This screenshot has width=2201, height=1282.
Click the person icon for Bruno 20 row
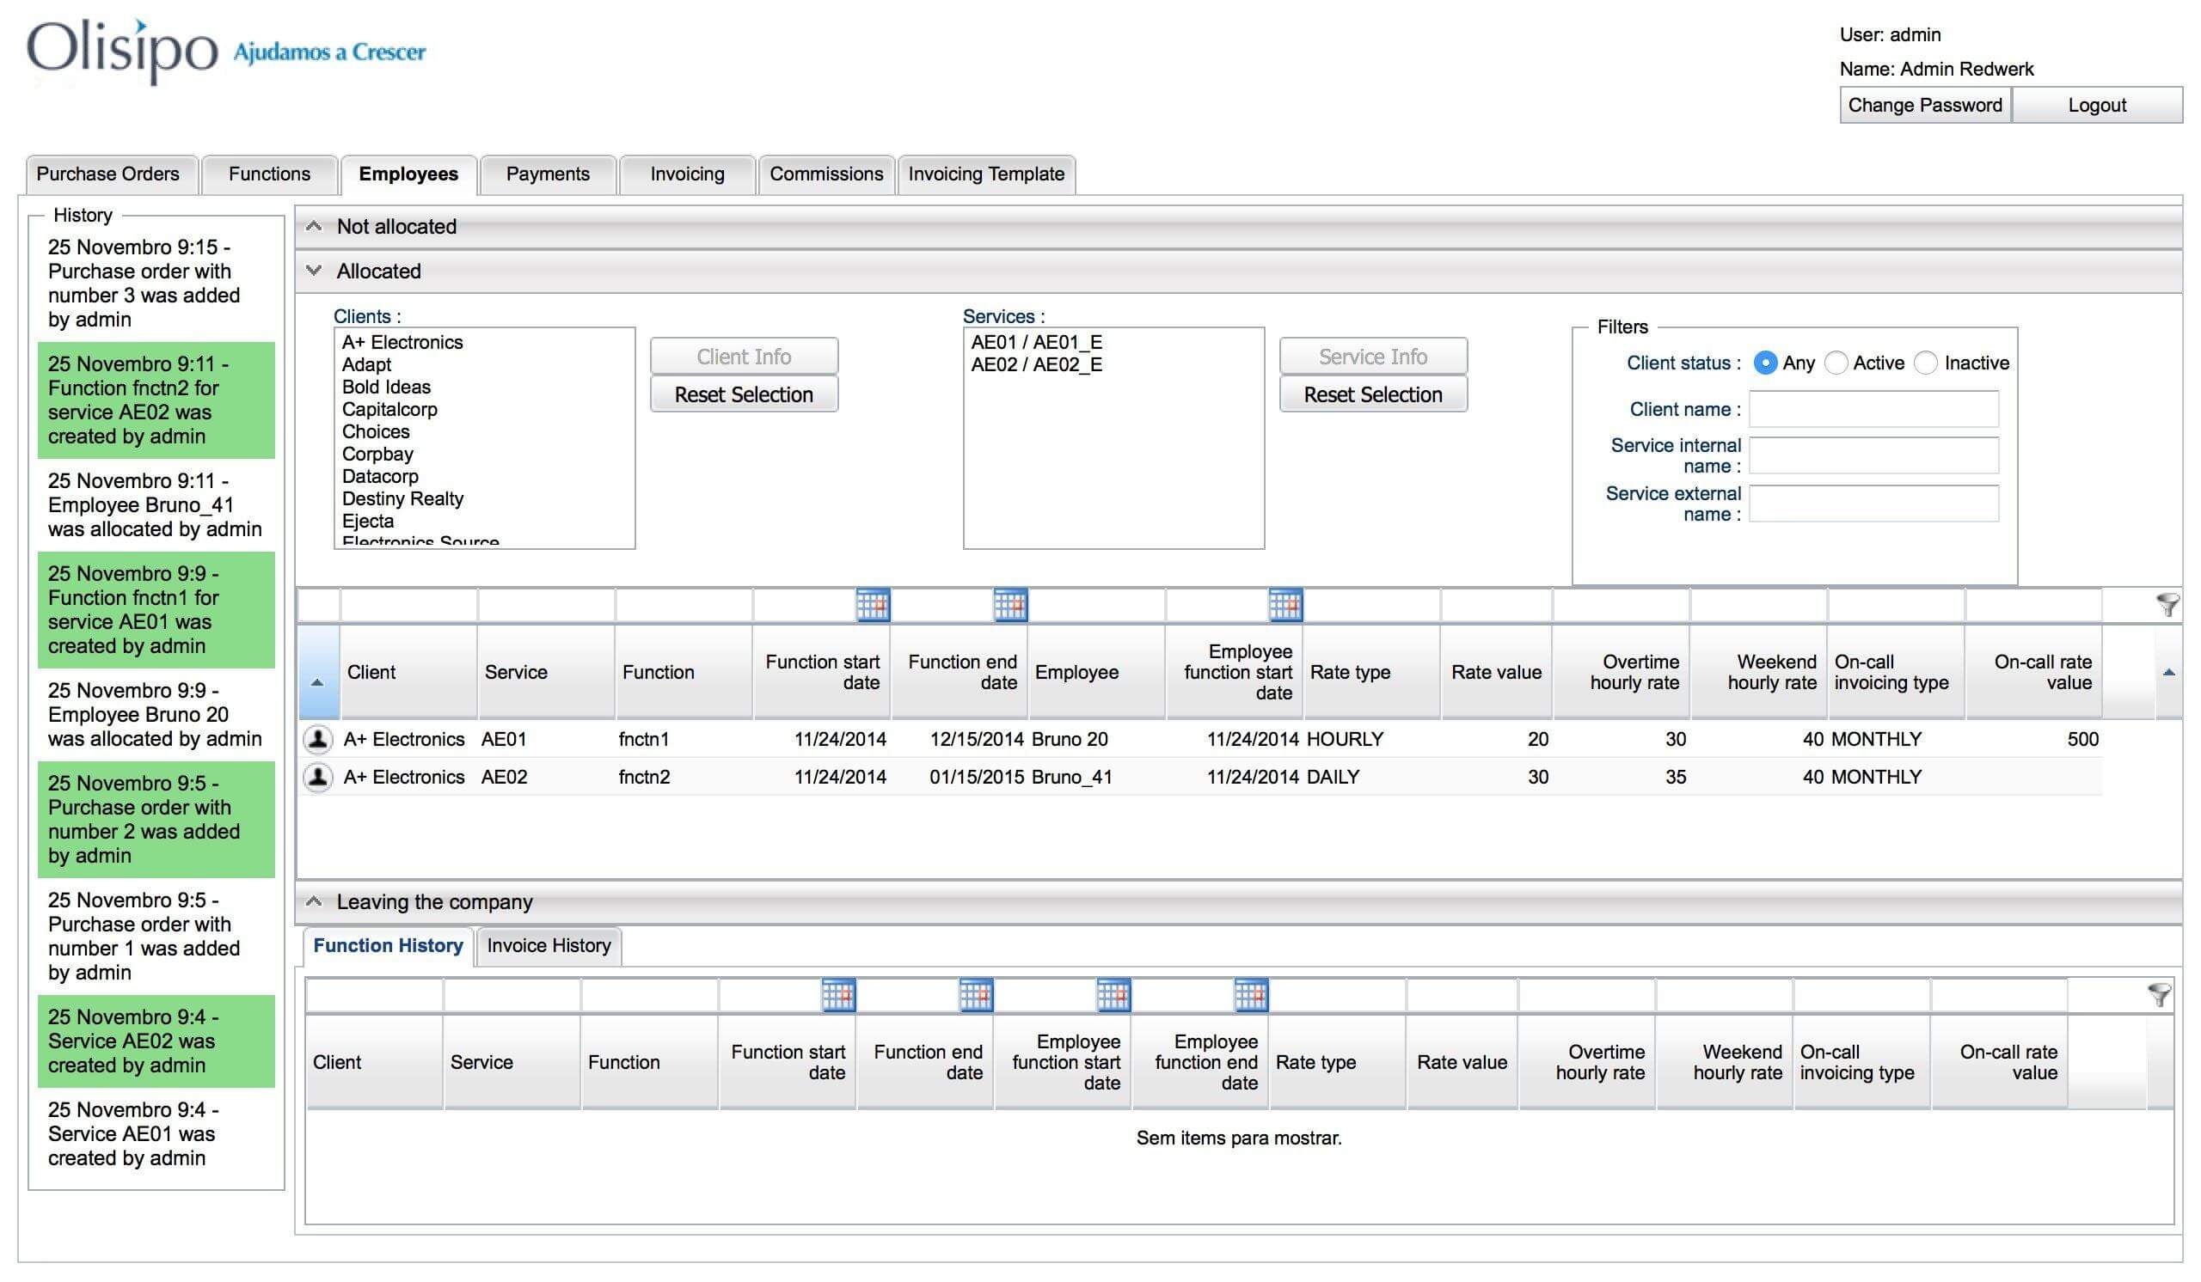click(x=318, y=739)
